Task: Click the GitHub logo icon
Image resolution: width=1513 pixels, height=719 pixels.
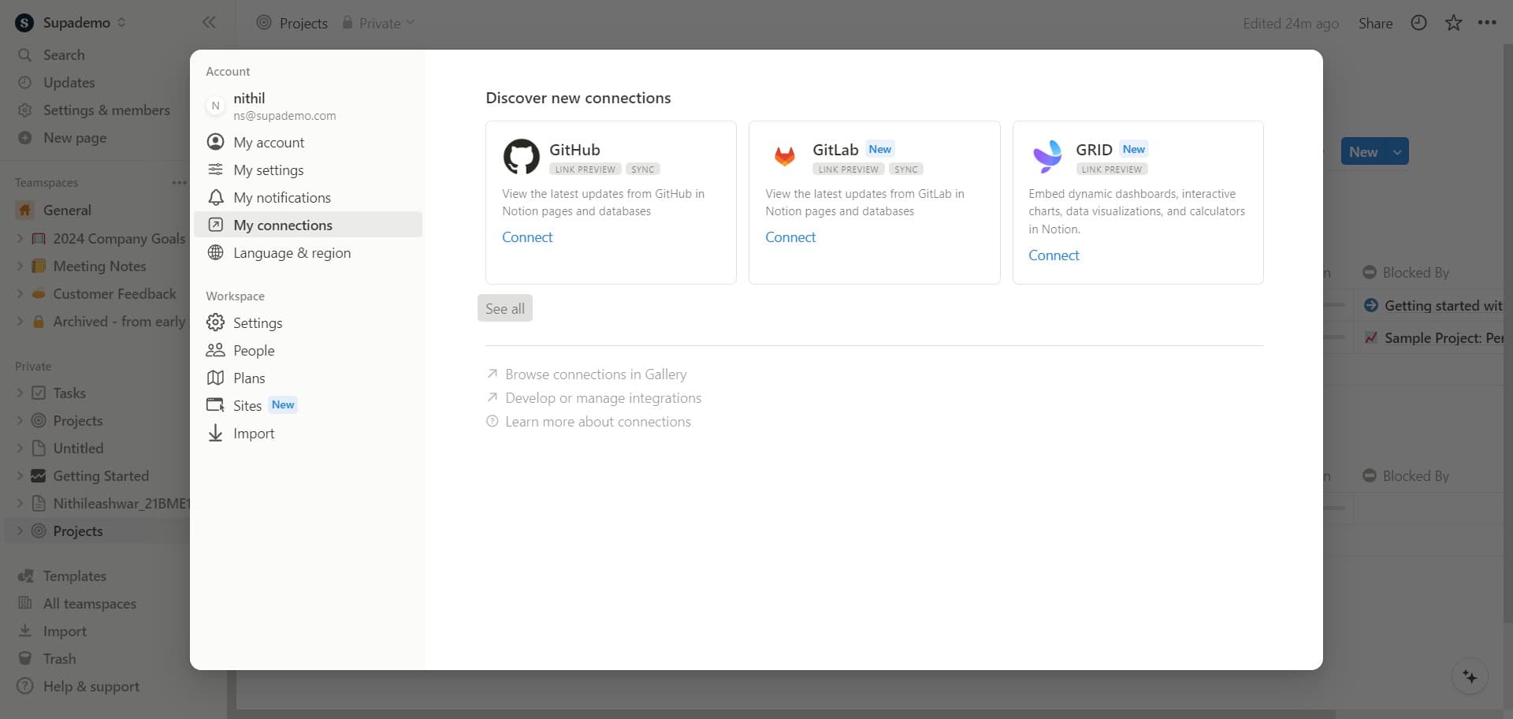Action: coord(521,157)
